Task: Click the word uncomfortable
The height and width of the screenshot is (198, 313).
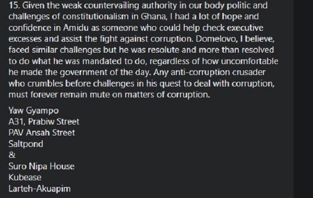Action: coord(249,61)
